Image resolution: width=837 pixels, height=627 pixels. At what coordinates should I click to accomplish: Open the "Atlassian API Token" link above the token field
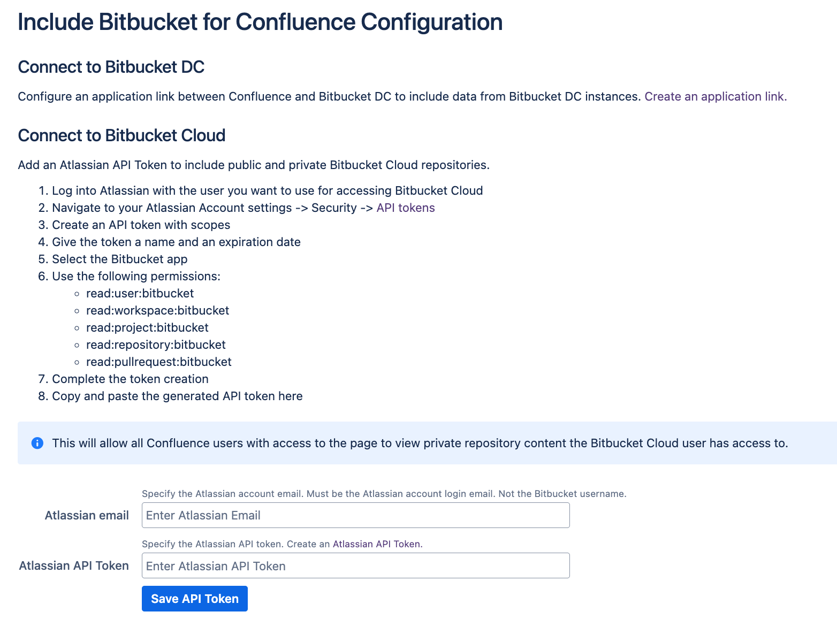click(x=376, y=544)
